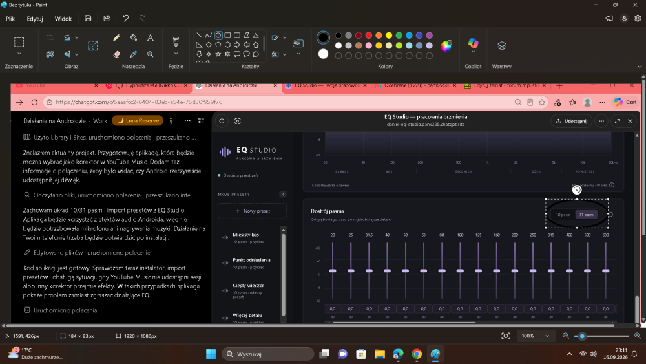Select the primary black color circle
Screen dimensions: 646x364
click(324, 37)
